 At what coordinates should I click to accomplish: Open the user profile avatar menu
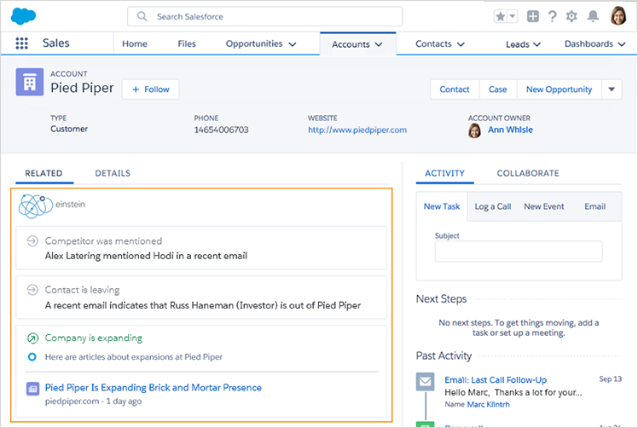coord(618,16)
